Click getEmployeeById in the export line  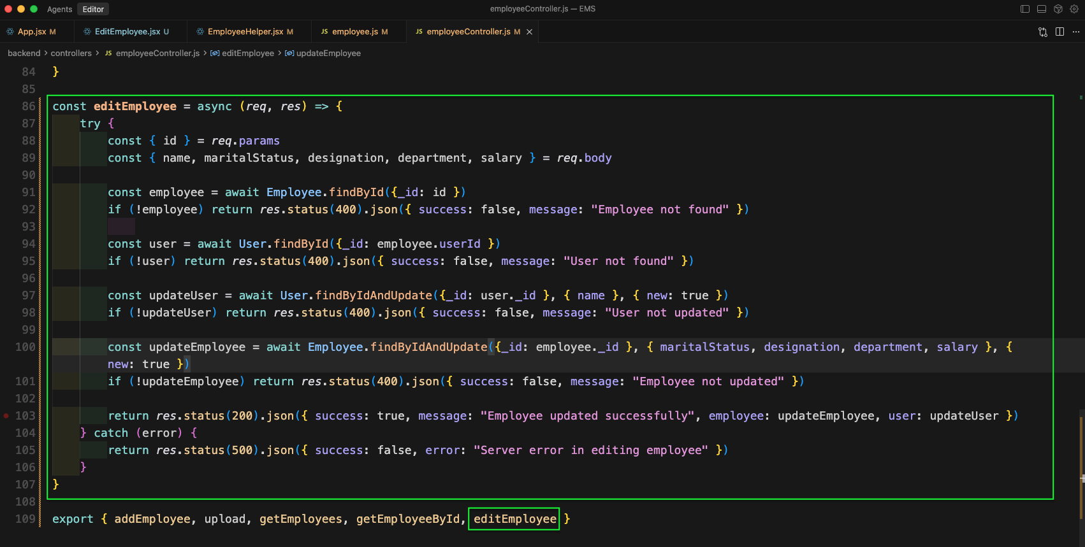pos(408,519)
